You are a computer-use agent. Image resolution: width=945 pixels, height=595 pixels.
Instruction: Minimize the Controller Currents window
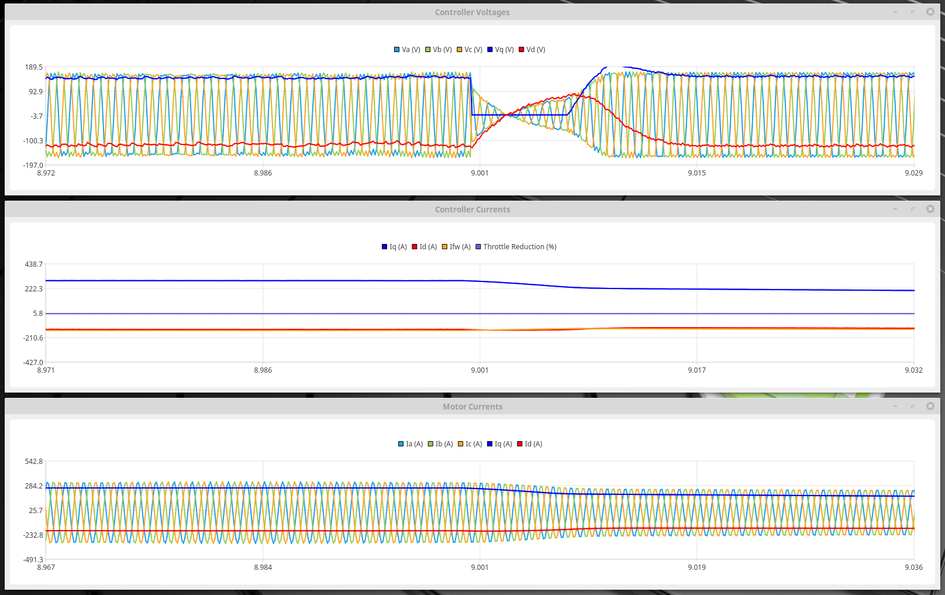tap(895, 209)
